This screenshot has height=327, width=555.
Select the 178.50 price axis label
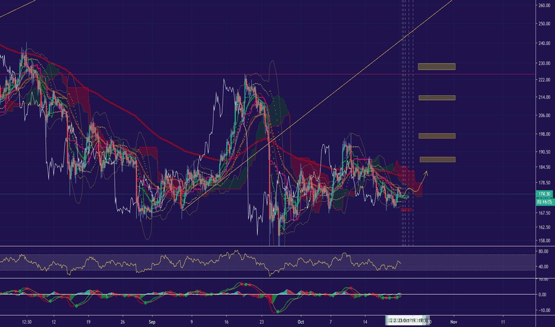544,183
